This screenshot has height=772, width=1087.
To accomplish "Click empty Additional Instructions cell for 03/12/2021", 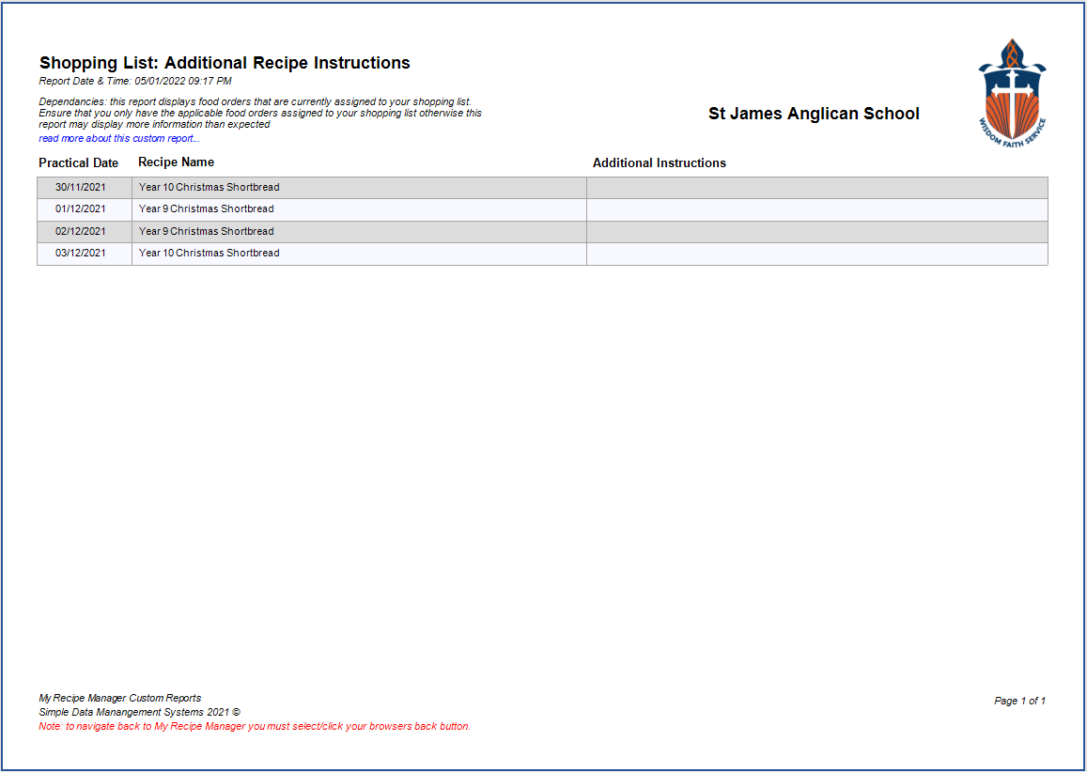I will 816,254.
